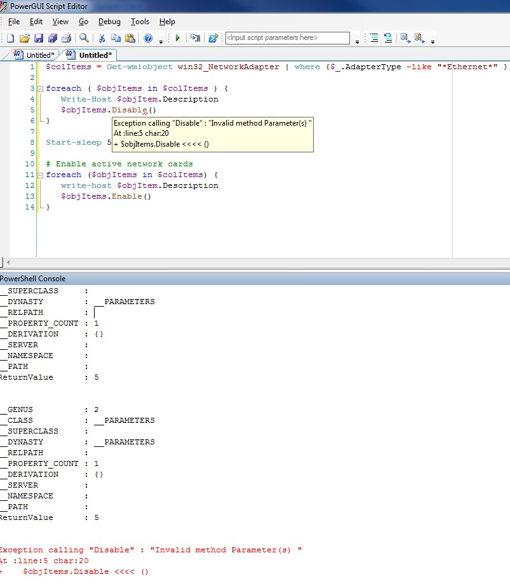
Task: Open edit toolbar options dropdown arrow
Action: tap(433, 42)
